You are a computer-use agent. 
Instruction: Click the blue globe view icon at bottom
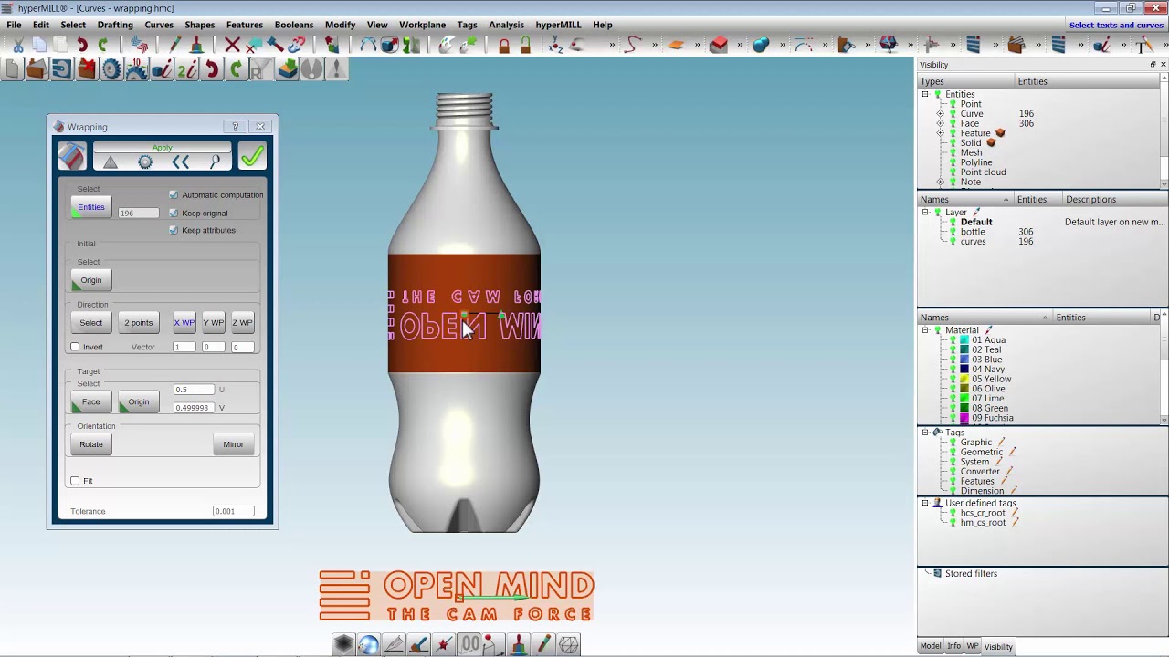pyautogui.click(x=369, y=644)
